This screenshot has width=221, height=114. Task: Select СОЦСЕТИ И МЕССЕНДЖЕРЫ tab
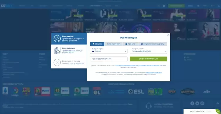point(153,44)
